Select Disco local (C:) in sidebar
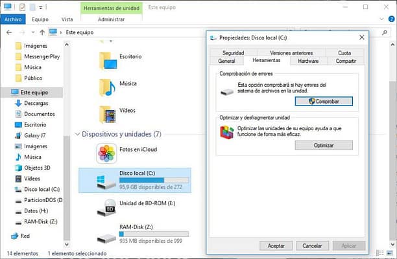 click(37, 189)
